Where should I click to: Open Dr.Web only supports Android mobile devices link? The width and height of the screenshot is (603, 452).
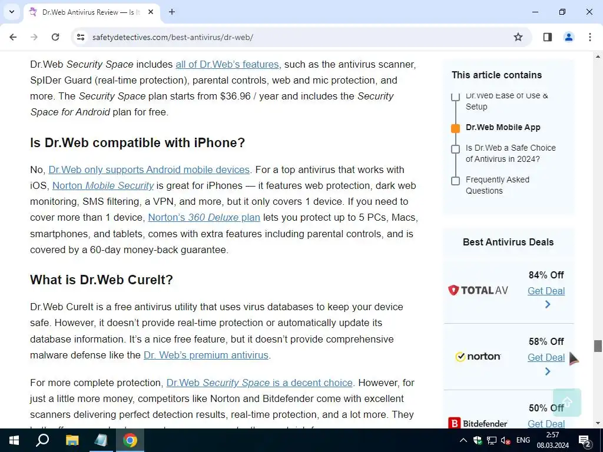coord(149,169)
